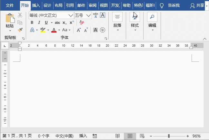
Task: Click the 共享 Share button
Action: point(197,5)
